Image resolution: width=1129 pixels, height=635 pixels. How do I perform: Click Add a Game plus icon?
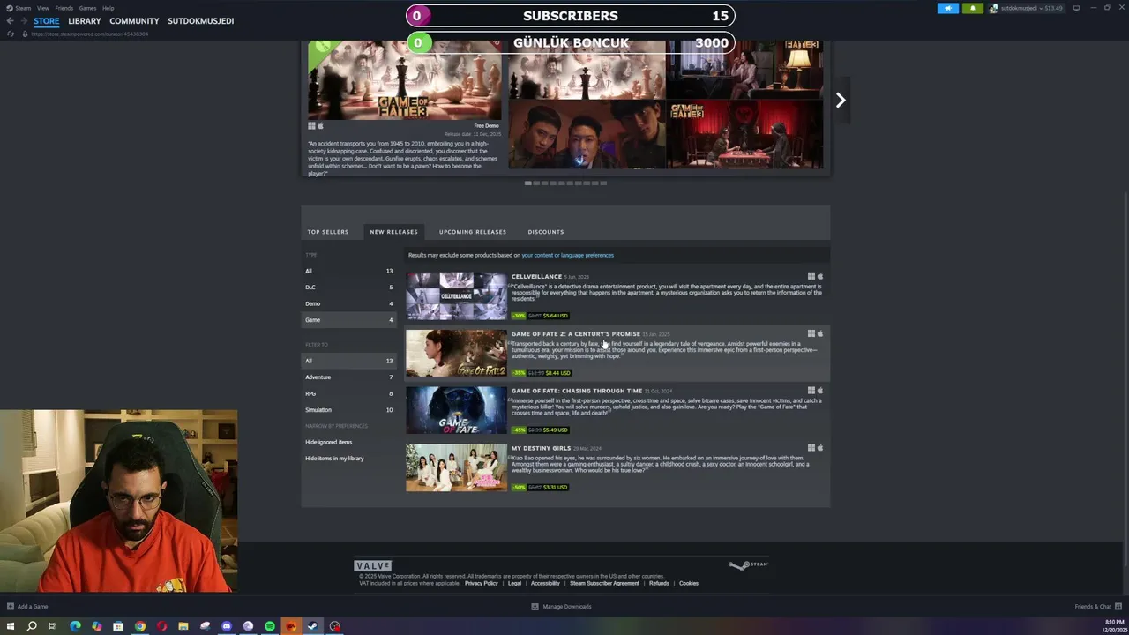click(x=11, y=607)
